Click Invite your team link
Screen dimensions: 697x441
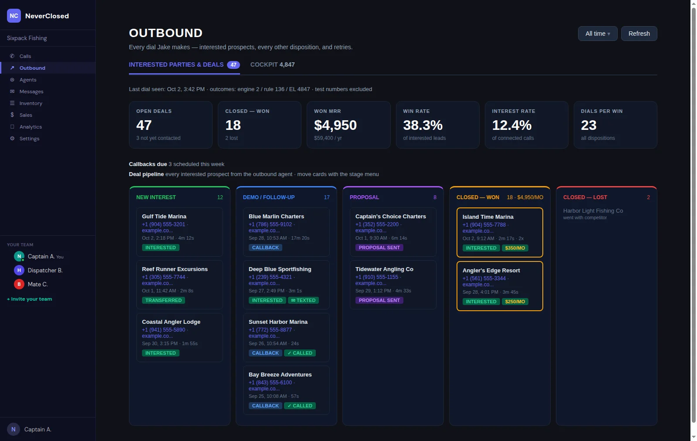tap(30, 299)
